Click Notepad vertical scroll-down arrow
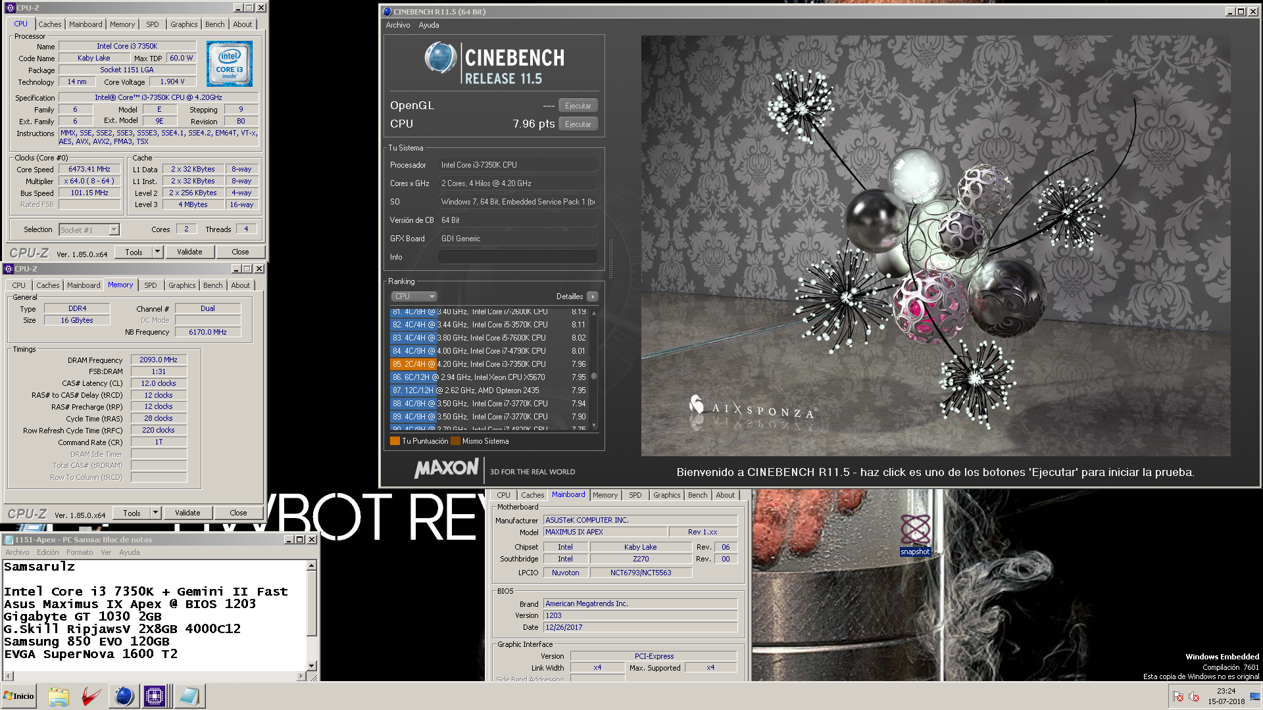This screenshot has height=710, width=1263. pyautogui.click(x=312, y=665)
